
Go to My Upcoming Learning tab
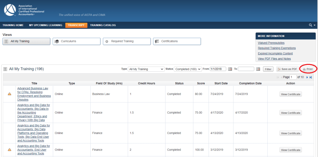[45, 25]
